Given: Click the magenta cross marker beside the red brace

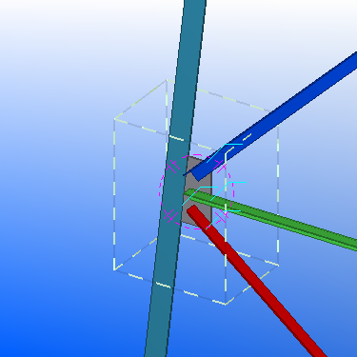Looking at the screenshot, I should (222, 216).
